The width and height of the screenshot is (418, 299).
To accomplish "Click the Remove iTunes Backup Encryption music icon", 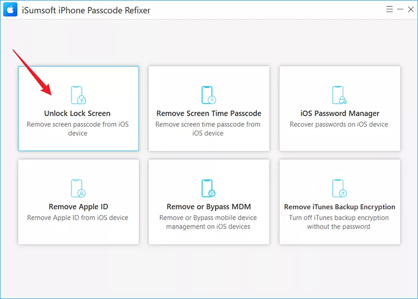I will (339, 188).
